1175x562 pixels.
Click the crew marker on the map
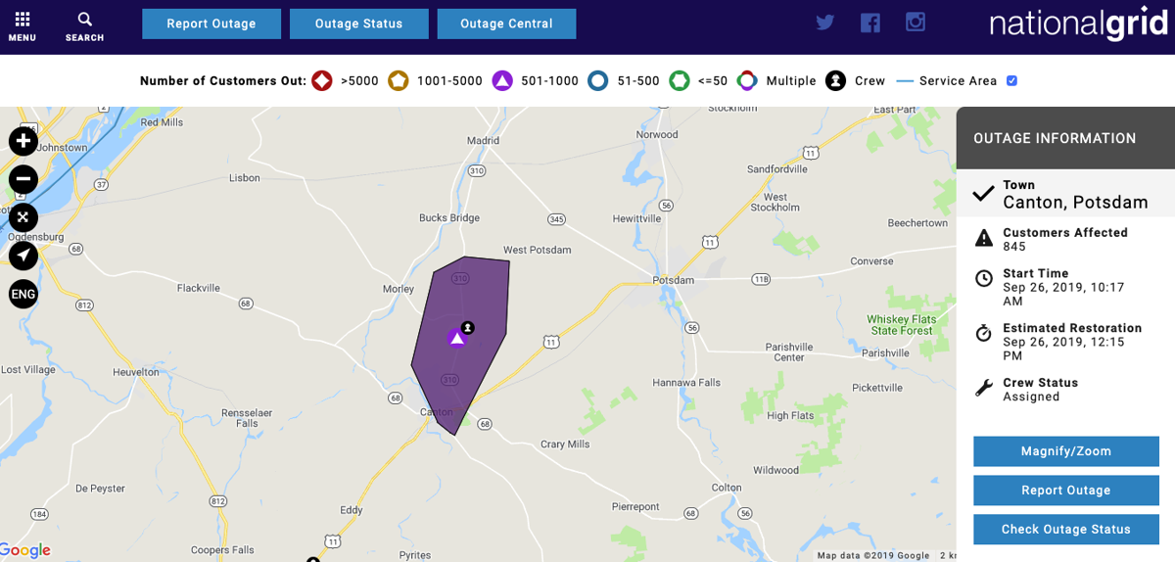(x=468, y=327)
